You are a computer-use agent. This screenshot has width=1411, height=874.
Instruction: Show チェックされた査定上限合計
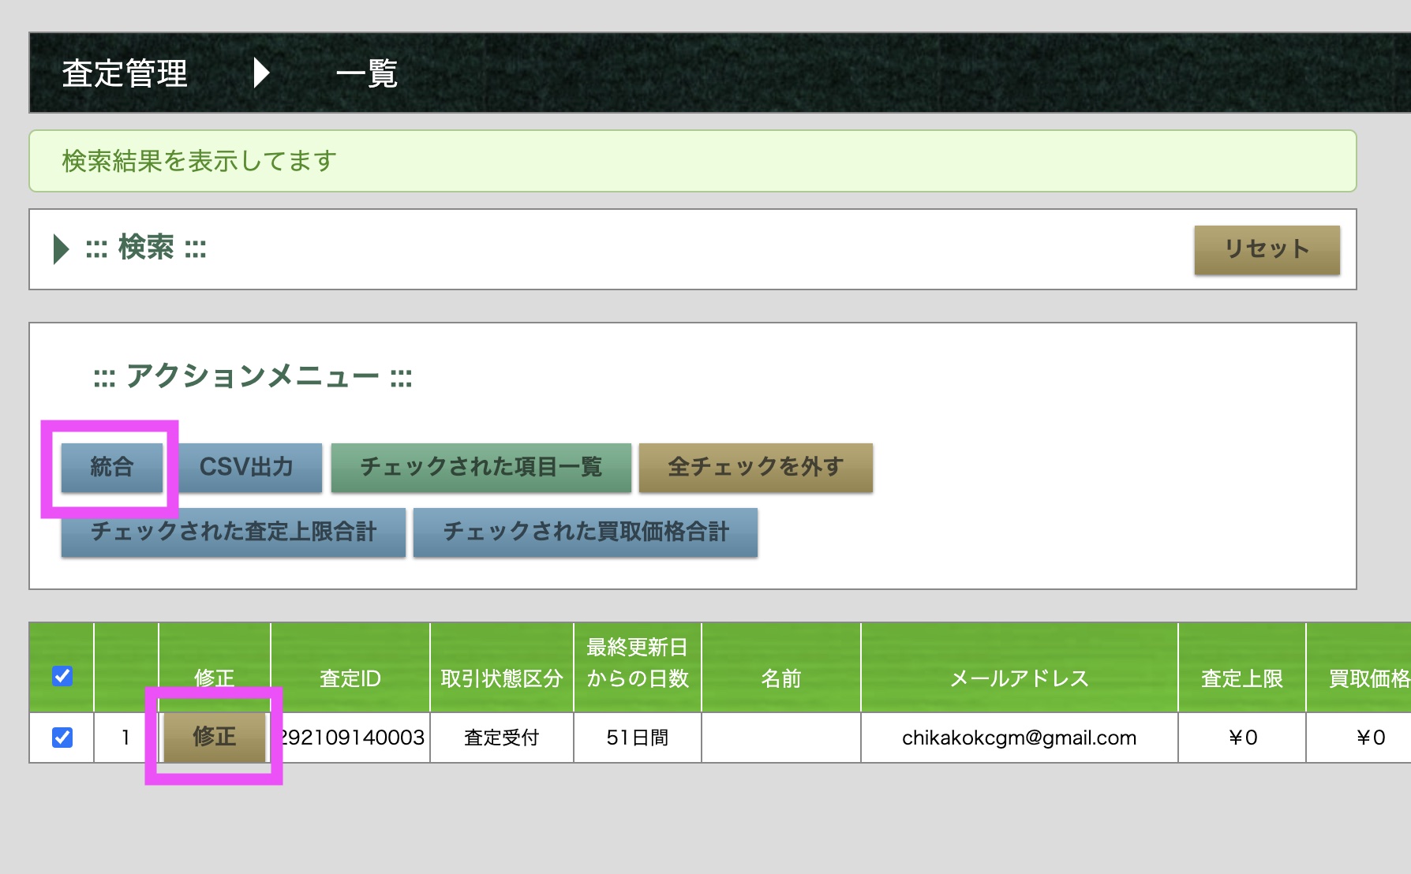(x=233, y=532)
